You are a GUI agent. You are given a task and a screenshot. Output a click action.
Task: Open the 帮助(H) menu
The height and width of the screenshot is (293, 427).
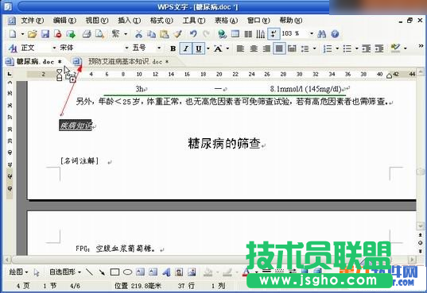pyautogui.click(x=291, y=21)
